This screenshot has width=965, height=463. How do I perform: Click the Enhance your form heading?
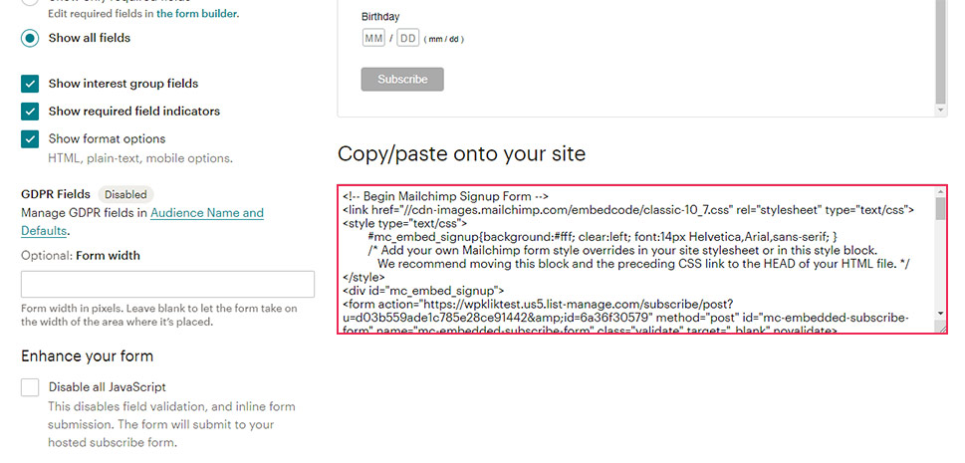coord(88,356)
